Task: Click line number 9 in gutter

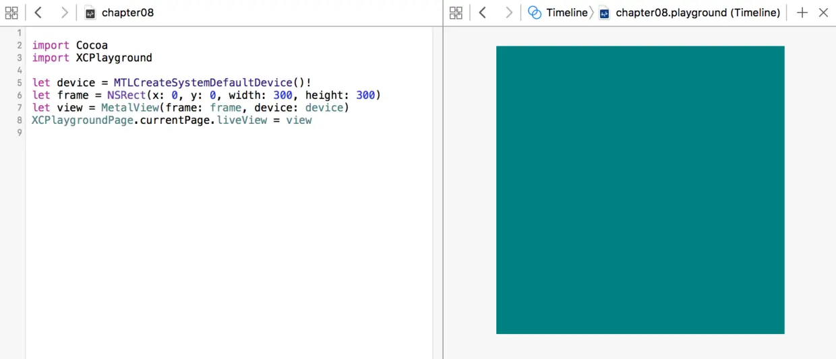Action: 20,133
